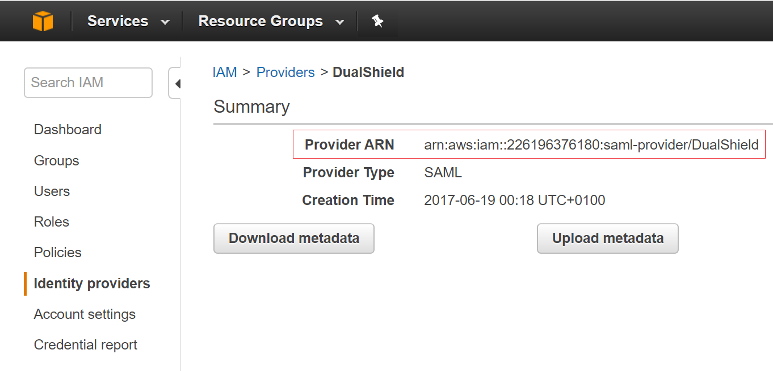View the Credential report
The image size is (773, 371).
(x=85, y=345)
